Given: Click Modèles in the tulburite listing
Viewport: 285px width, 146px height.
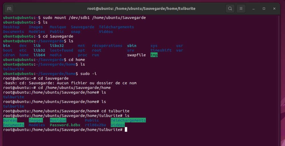Looking at the screenshot, I should click(37, 125).
